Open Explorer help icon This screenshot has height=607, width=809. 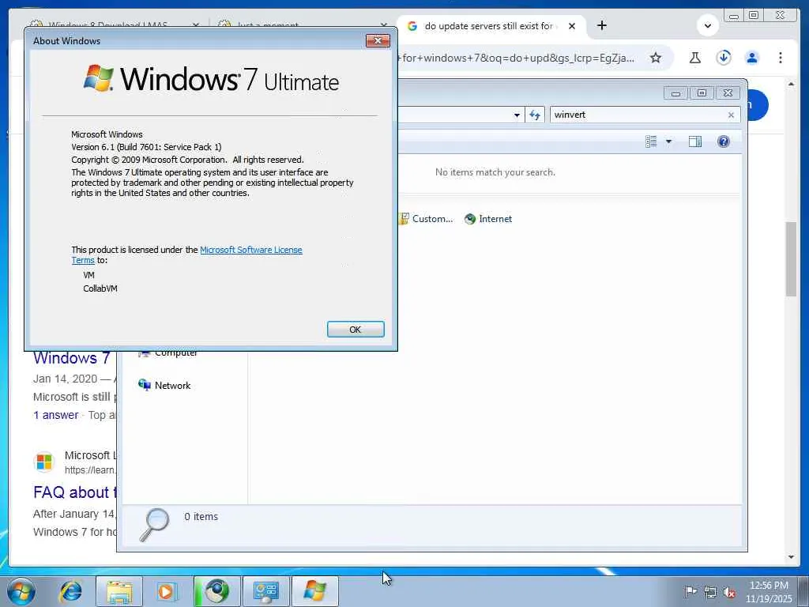click(724, 141)
